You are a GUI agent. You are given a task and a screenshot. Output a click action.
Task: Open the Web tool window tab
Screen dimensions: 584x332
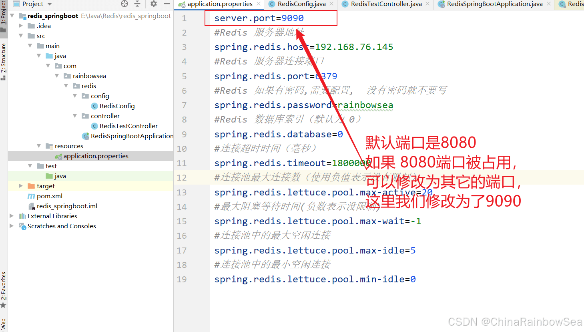4,324
